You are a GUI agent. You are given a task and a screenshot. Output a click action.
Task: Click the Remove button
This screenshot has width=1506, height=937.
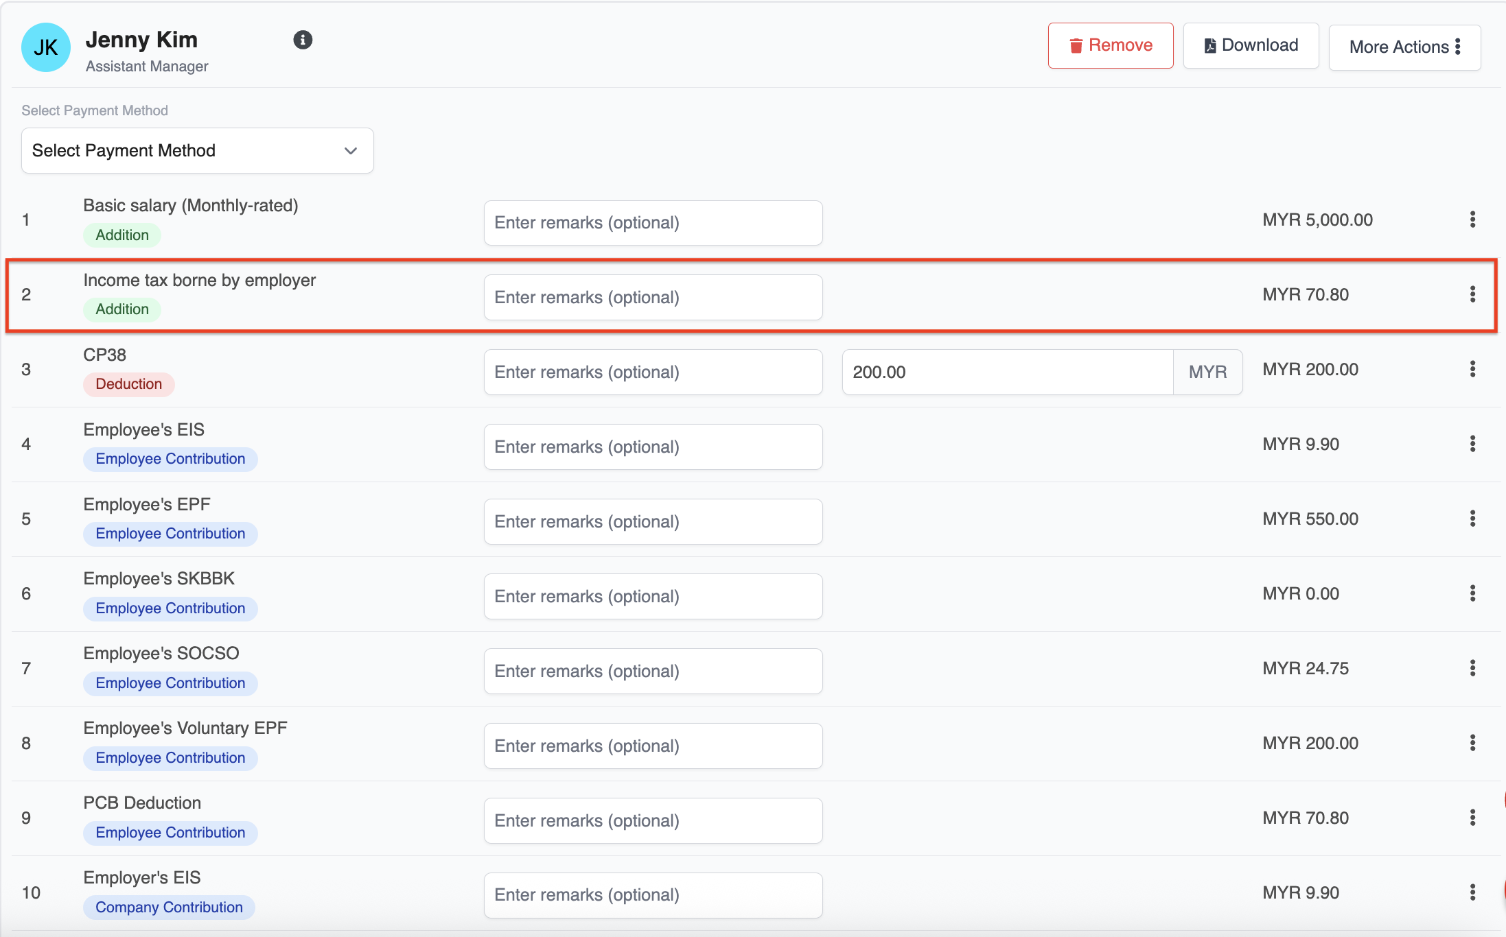(1111, 46)
